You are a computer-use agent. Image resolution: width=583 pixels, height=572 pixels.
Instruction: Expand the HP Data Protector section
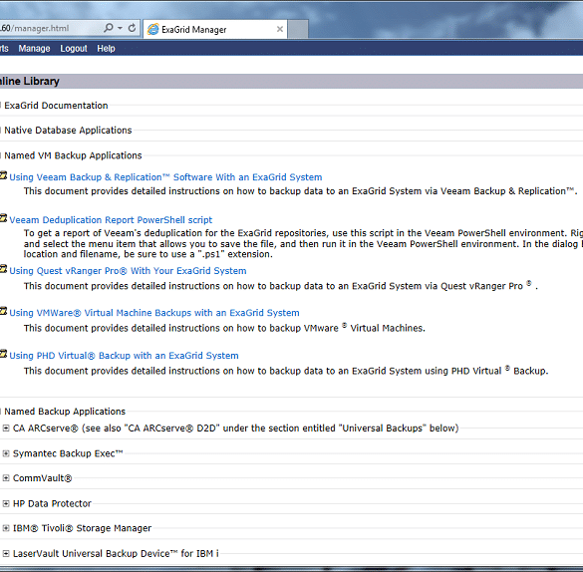(6, 503)
